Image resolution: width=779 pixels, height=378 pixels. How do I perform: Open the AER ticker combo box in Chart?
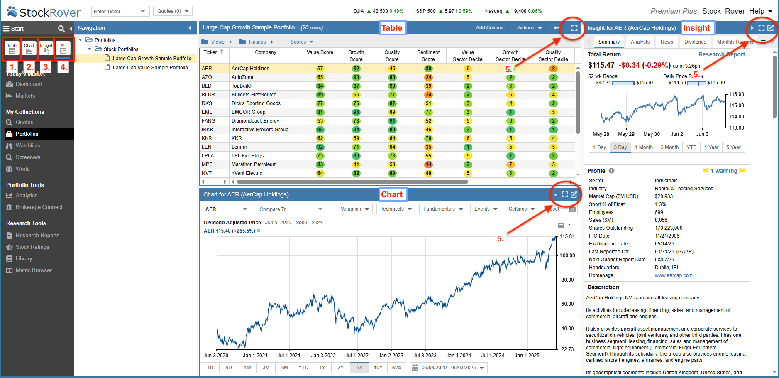click(x=227, y=209)
